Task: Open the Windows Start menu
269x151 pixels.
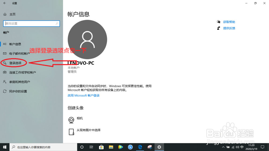Action: [x=5, y=147]
